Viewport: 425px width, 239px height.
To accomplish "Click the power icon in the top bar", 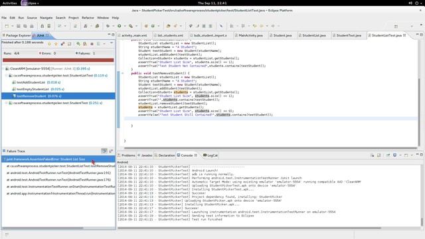I will coord(417,3).
